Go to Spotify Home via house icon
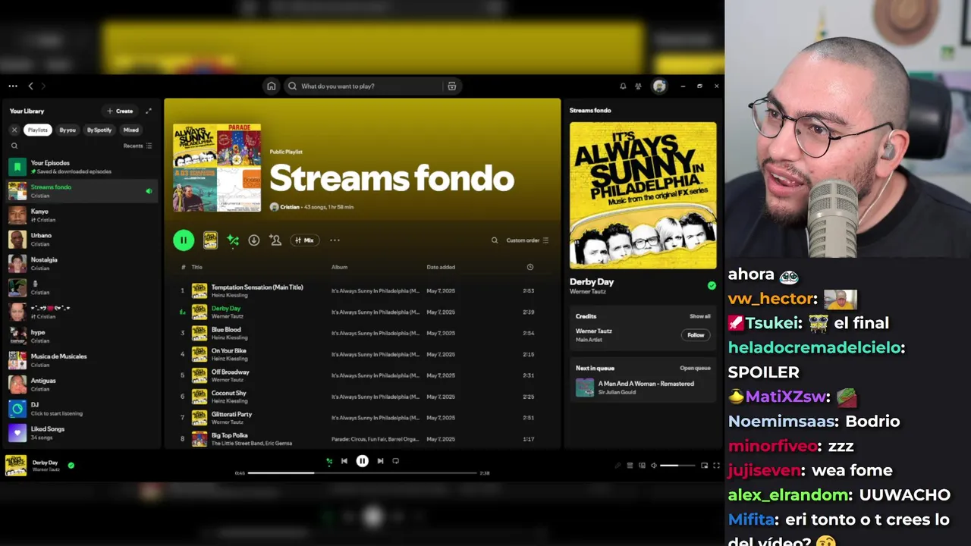Image resolution: width=971 pixels, height=546 pixels. click(271, 86)
